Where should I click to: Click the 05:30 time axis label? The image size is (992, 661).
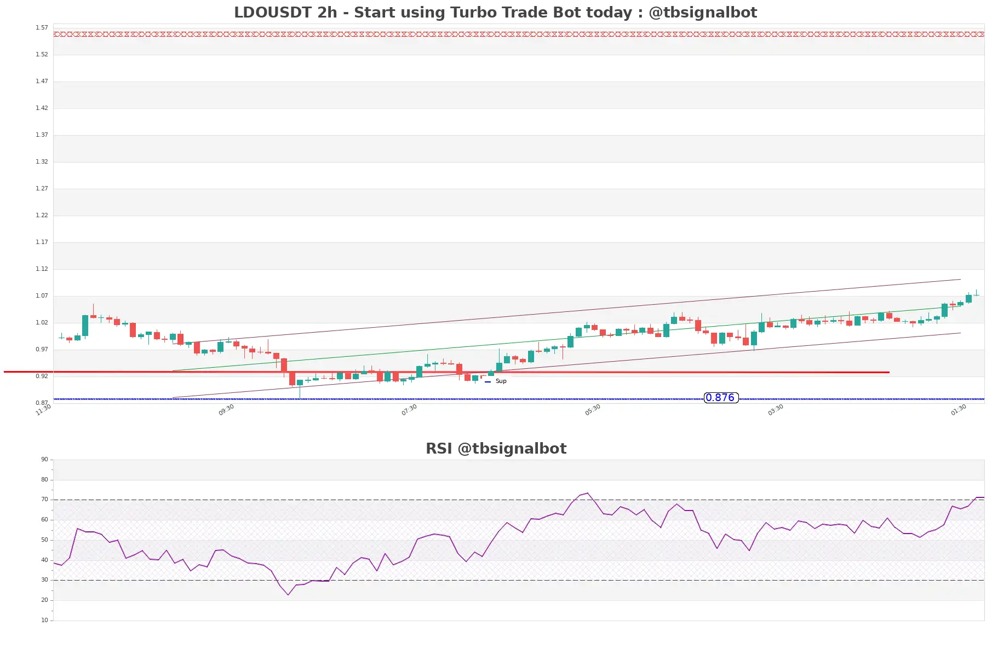pos(593,410)
